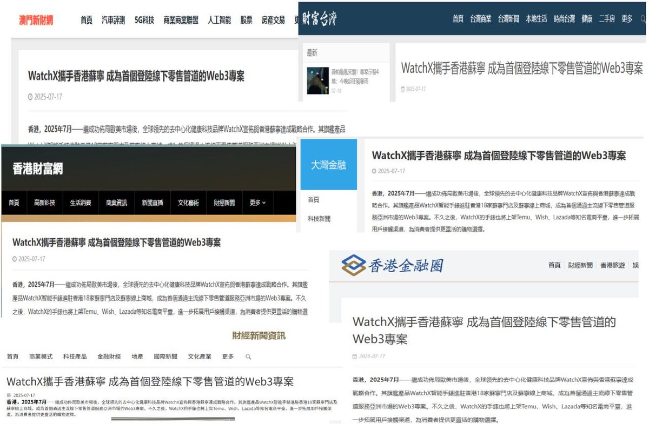Open 5G科技 section on 澳門新財網
This screenshot has width=649, height=424.
click(144, 20)
